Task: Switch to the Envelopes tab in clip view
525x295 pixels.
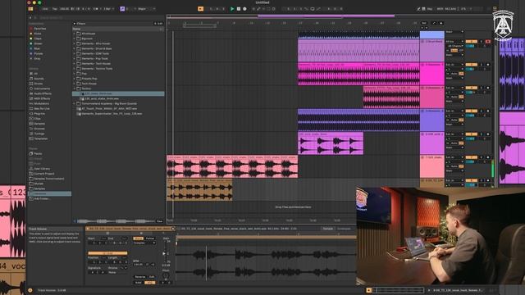Action: pos(344,229)
